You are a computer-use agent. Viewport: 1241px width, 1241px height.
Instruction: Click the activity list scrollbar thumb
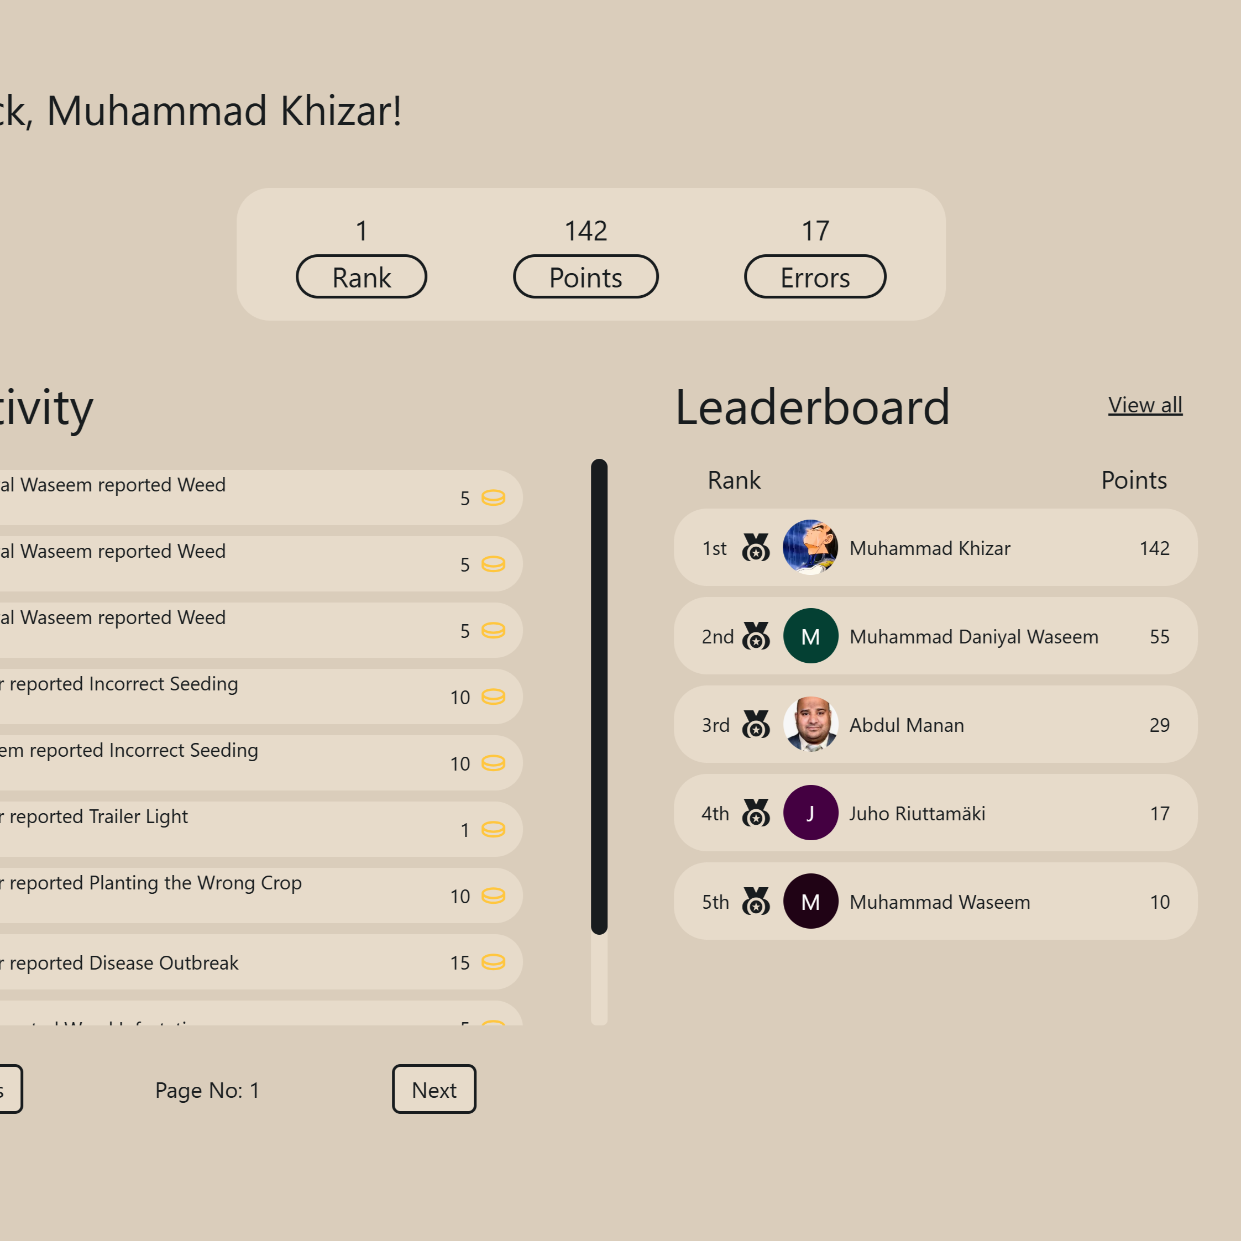tap(599, 697)
